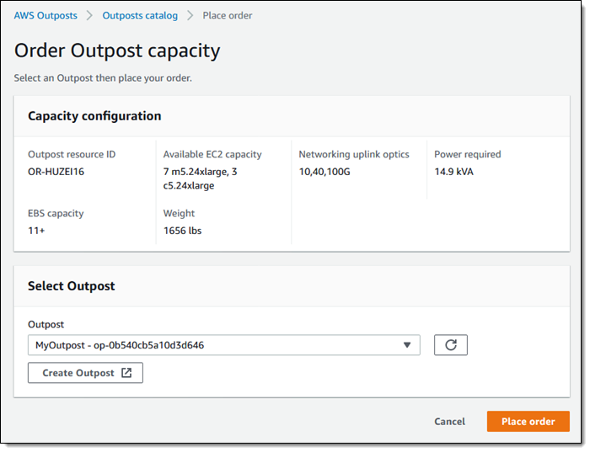Screen dimensions: 590x452
Task: Expand the Outpost dropdown arrow
Action: 407,345
